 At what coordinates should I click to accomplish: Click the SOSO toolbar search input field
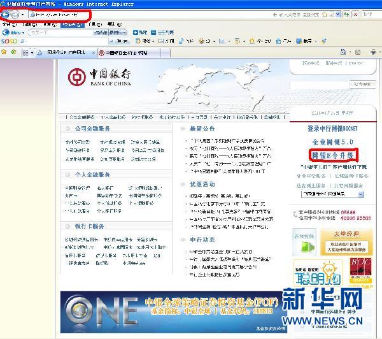coord(66,41)
